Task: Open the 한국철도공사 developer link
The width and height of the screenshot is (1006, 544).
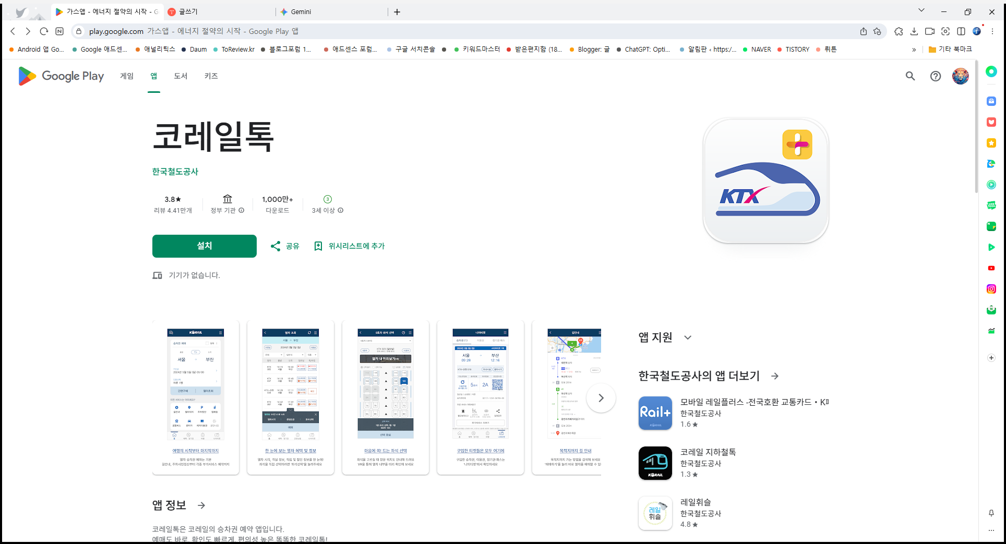Action: (175, 172)
